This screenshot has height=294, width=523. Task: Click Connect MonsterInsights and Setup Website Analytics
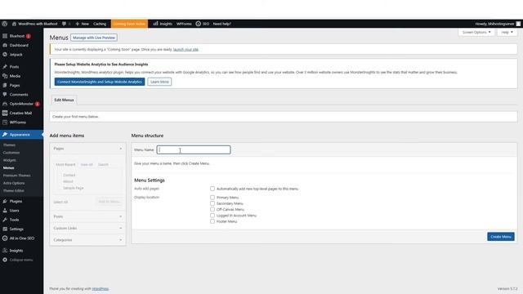coord(100,82)
